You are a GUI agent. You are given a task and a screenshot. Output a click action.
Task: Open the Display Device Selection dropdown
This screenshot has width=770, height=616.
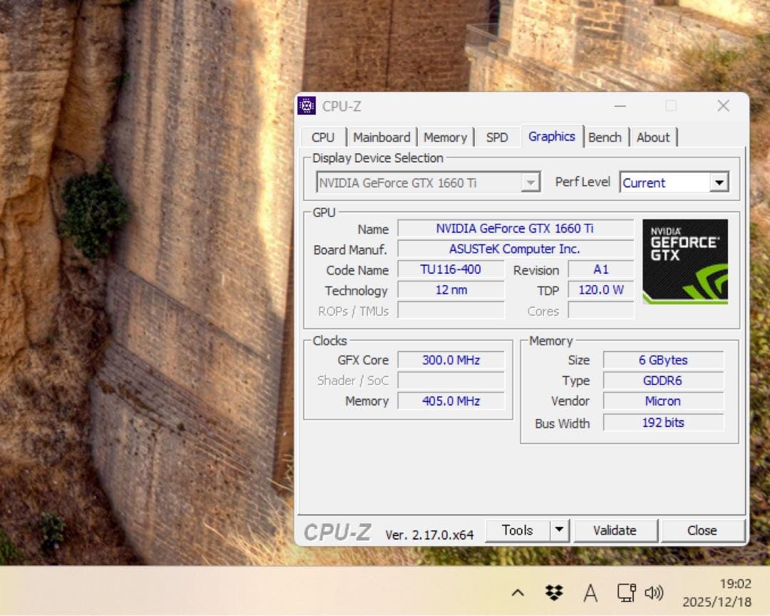point(530,183)
